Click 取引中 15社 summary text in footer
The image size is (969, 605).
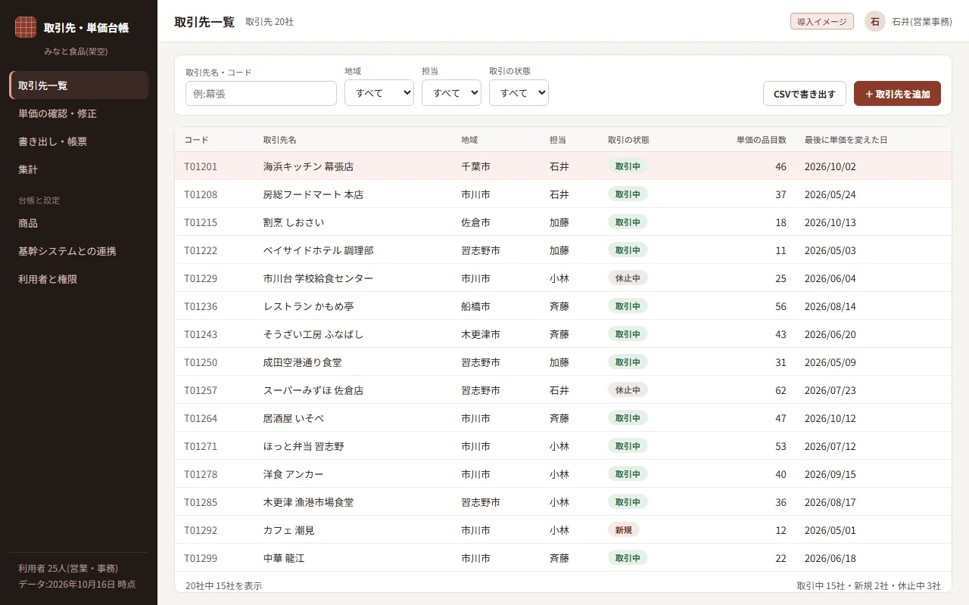click(821, 585)
